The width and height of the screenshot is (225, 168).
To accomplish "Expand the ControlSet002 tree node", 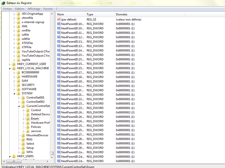I will pos(19,102).
